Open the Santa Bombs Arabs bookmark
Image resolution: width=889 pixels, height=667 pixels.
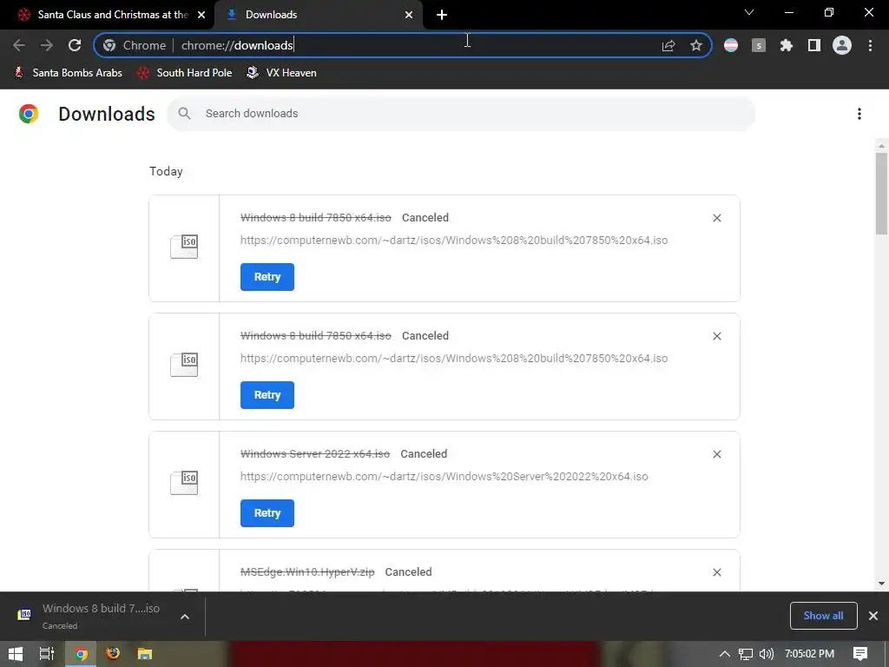68,73
